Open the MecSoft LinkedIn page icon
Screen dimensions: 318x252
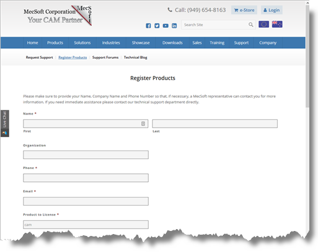coord(174,25)
